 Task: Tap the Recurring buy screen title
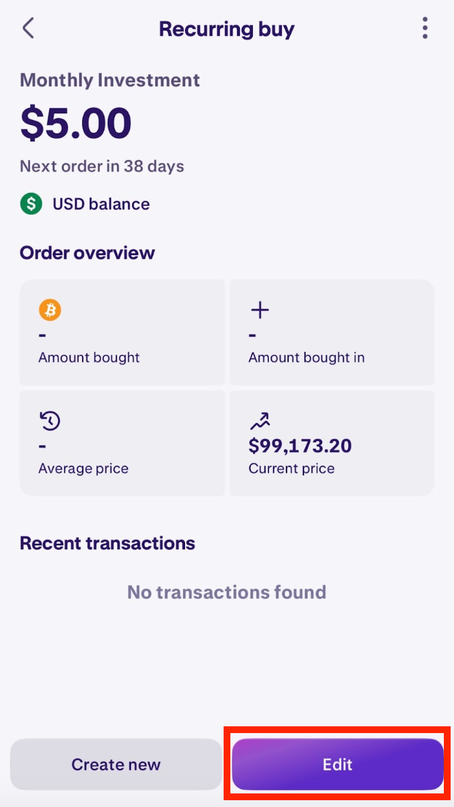click(226, 28)
